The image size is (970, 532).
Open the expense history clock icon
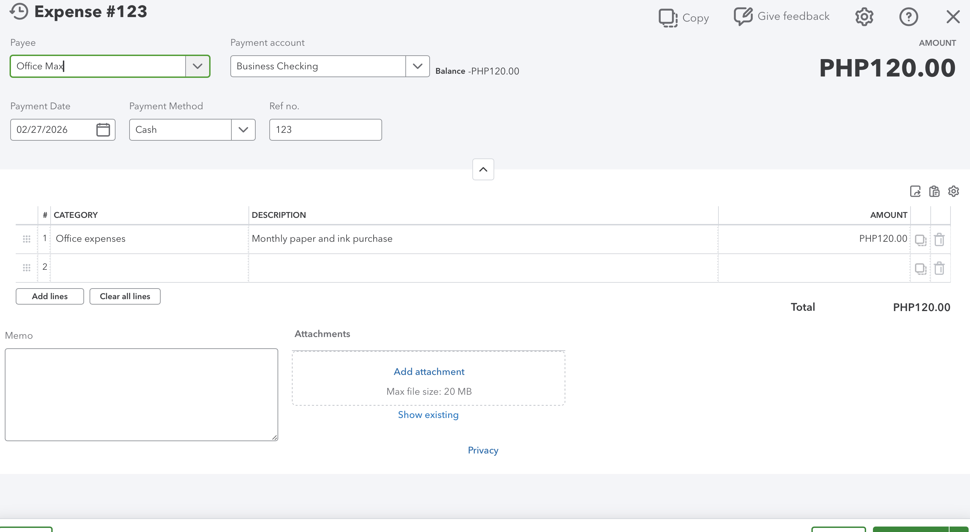pos(19,11)
